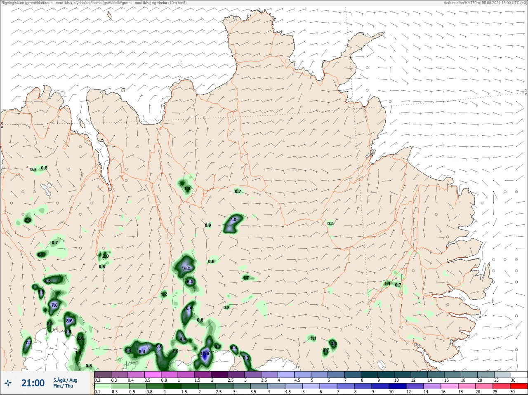Click the 0.6 precipitation value

click(211, 261)
